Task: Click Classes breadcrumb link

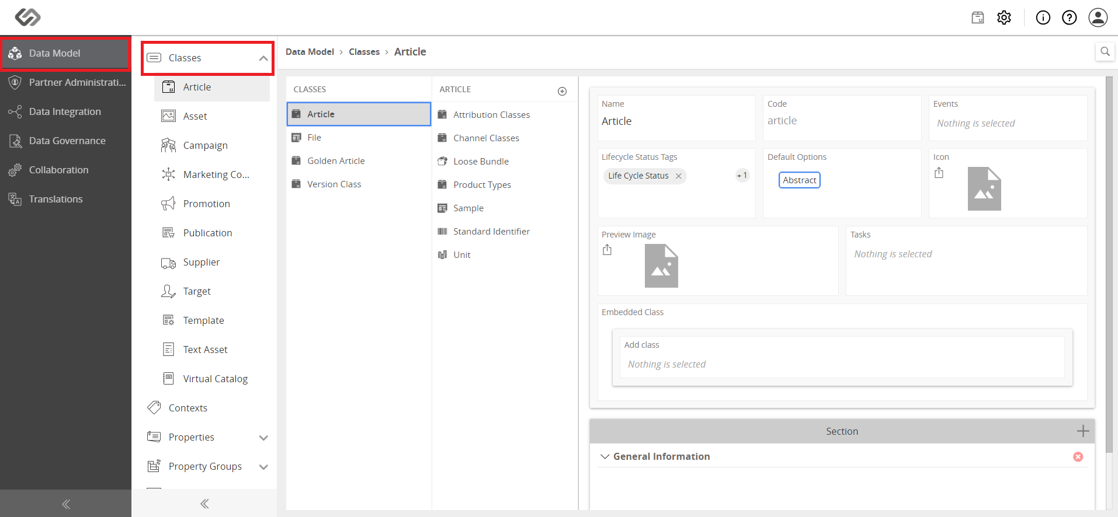Action: [364, 52]
